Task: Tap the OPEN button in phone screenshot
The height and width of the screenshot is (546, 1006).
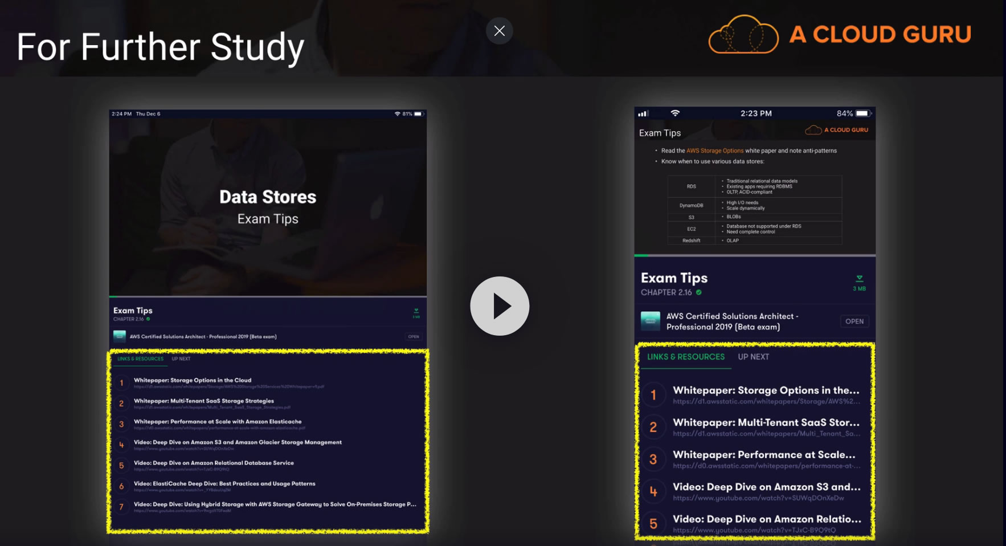Action: [x=854, y=321]
